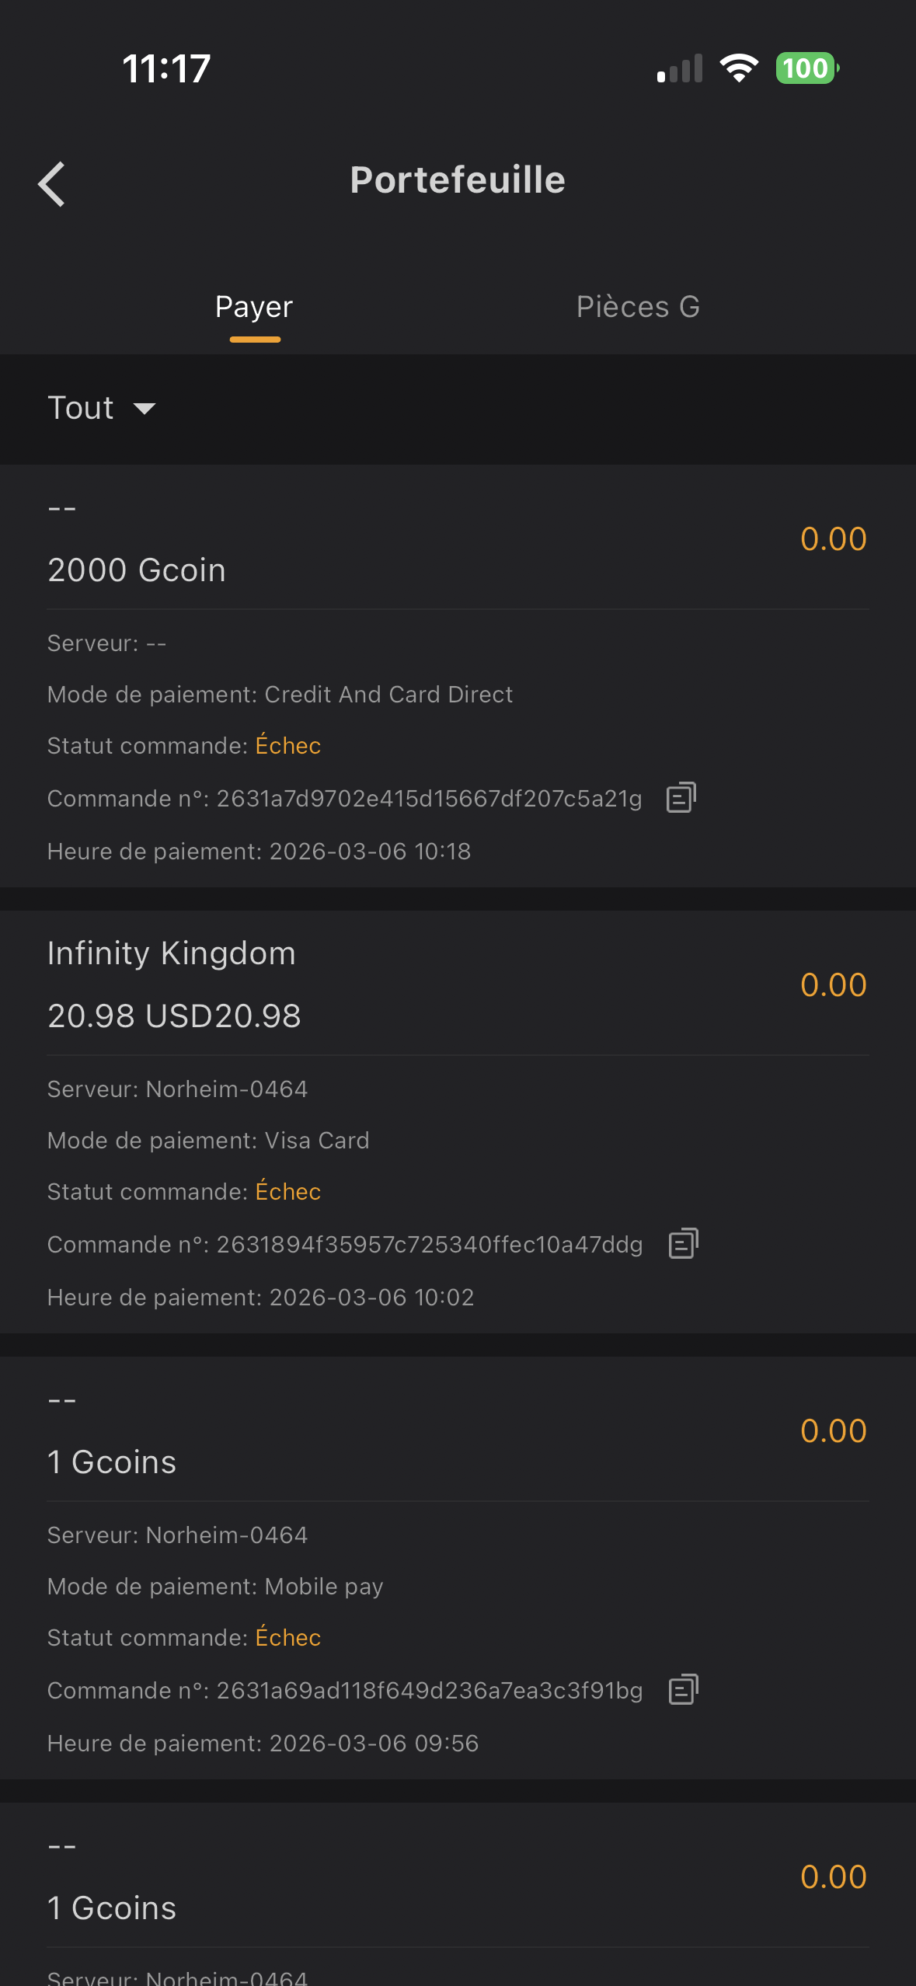Switch to the Payer tab
This screenshot has width=916, height=1986.
(254, 308)
